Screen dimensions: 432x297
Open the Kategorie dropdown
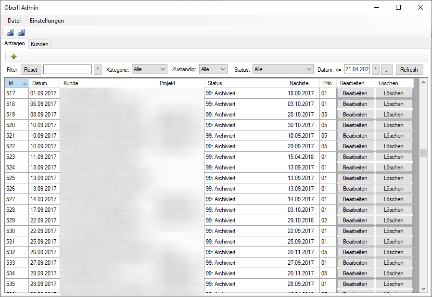(149, 69)
